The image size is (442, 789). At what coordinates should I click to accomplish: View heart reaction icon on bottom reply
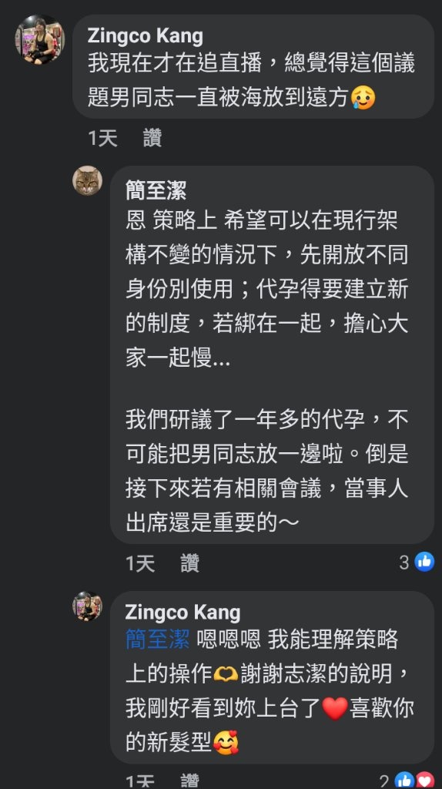point(425,780)
